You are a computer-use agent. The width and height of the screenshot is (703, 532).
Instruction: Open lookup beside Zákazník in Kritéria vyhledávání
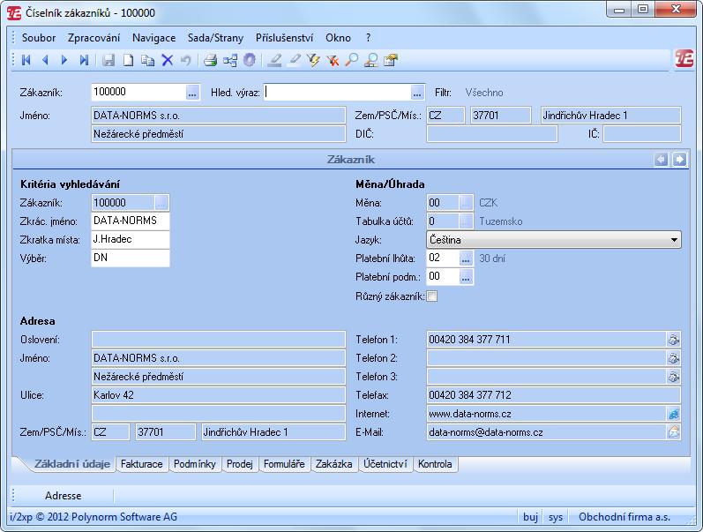161,203
